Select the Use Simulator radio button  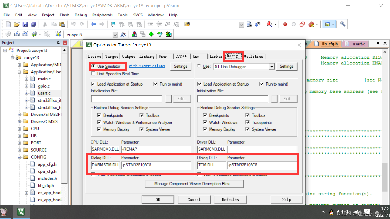tap(93, 66)
